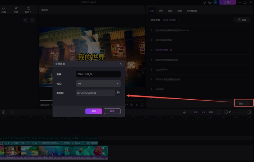Open the 數位人 digital human panel
Image resolution: width=254 pixels, height=162 pixels.
(x=28, y=10)
